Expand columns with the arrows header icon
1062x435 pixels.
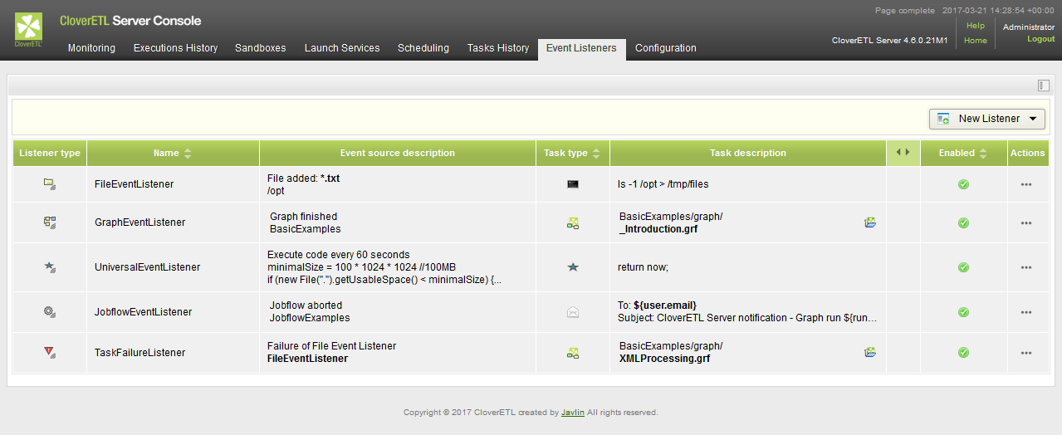click(903, 153)
